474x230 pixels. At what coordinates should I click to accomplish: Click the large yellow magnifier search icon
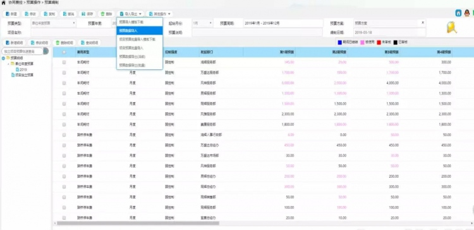[x=452, y=28]
